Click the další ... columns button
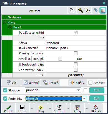The image size is (108, 114). click(x=77, y=83)
